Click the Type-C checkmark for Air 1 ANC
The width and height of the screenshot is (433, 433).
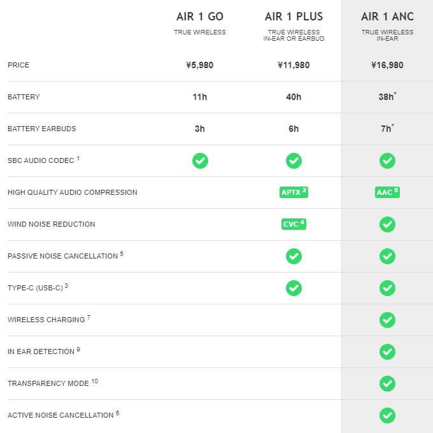387,288
